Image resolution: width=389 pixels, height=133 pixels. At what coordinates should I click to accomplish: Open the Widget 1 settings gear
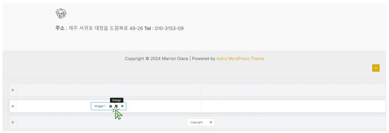coord(111,106)
